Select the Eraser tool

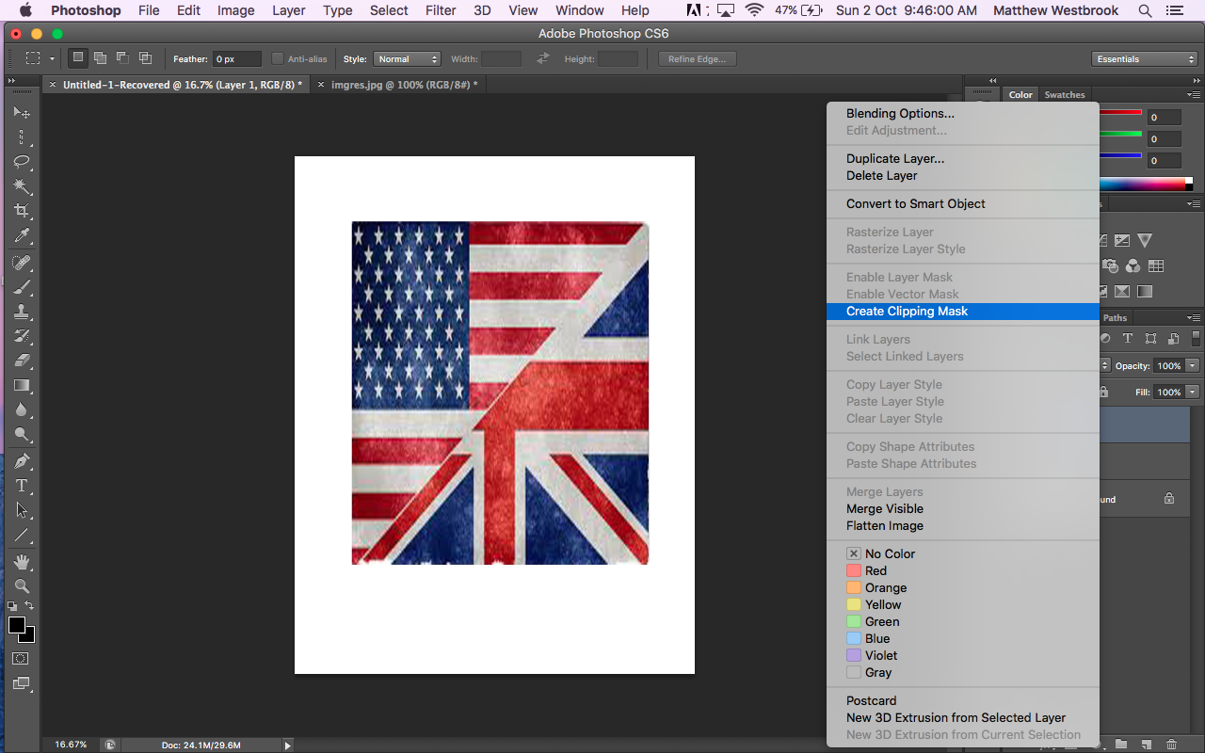tap(22, 360)
